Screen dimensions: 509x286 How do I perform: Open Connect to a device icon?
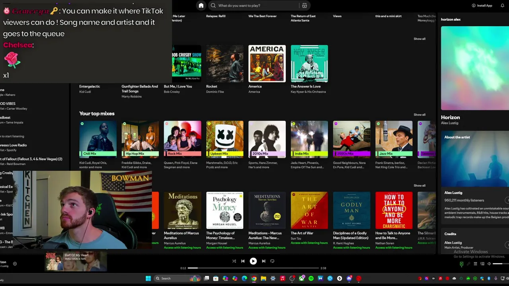482,264
